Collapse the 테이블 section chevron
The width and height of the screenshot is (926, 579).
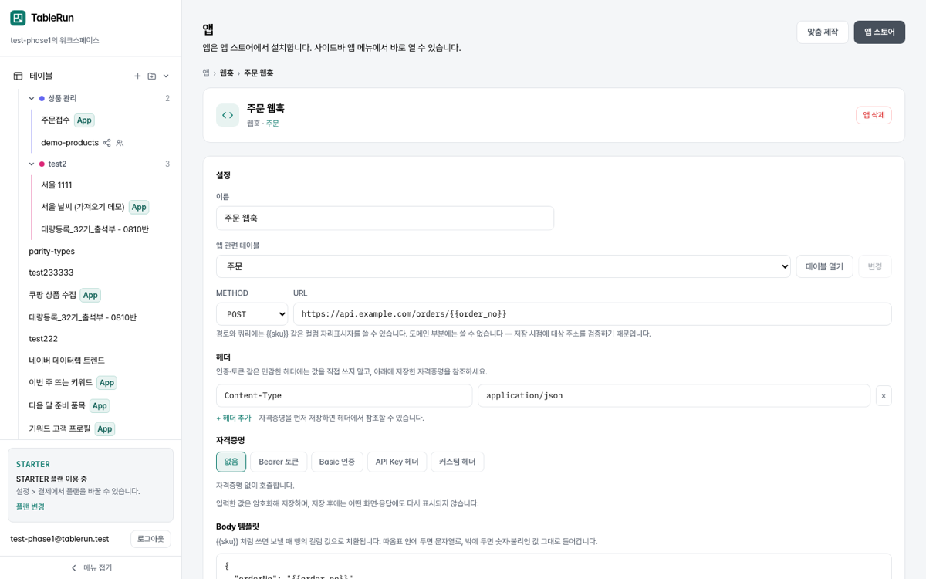pos(166,76)
